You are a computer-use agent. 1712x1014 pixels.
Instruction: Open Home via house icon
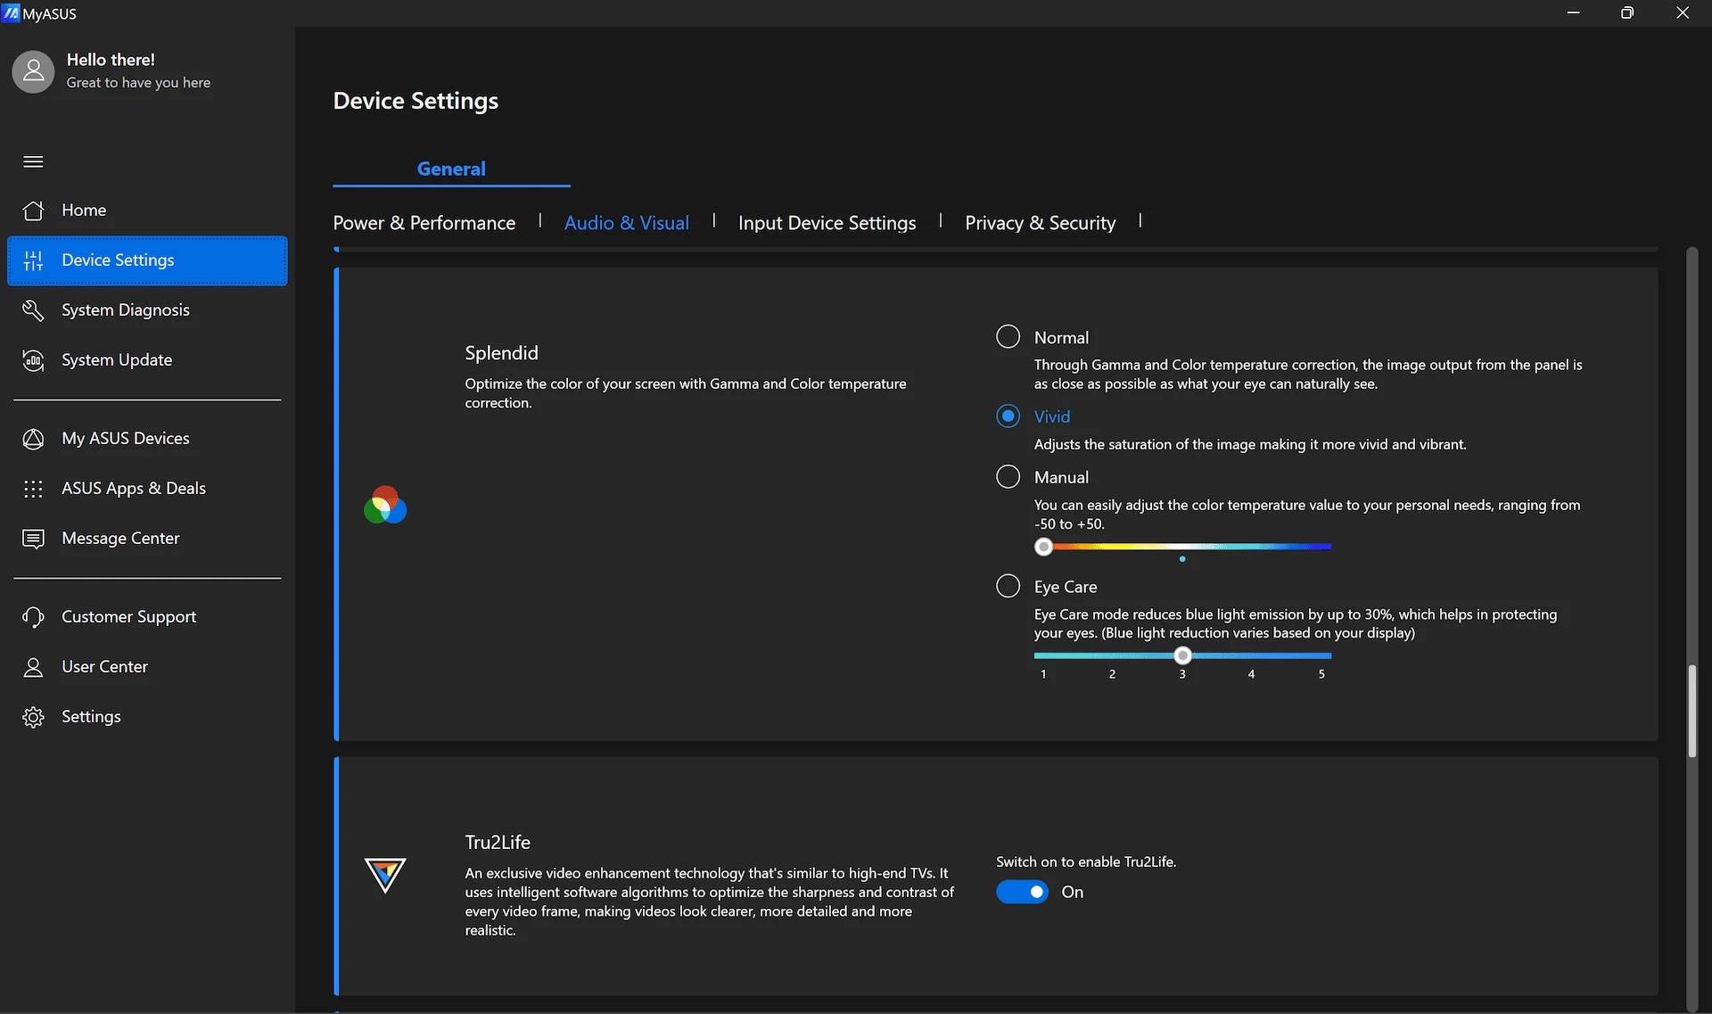(33, 210)
